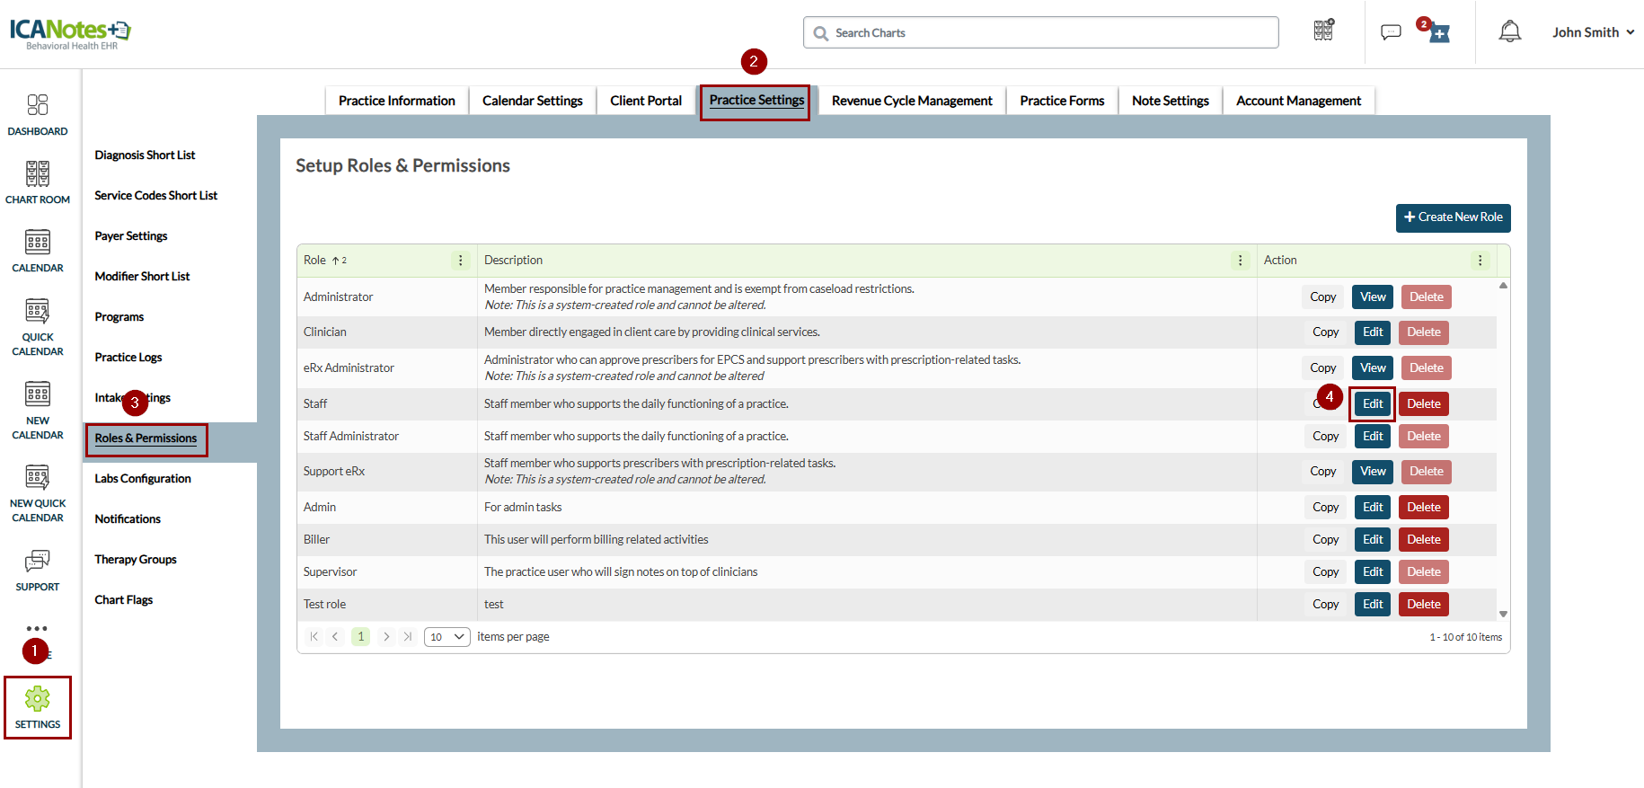Open the chat messages icon
This screenshot has height=788, width=1644.
1390,32
